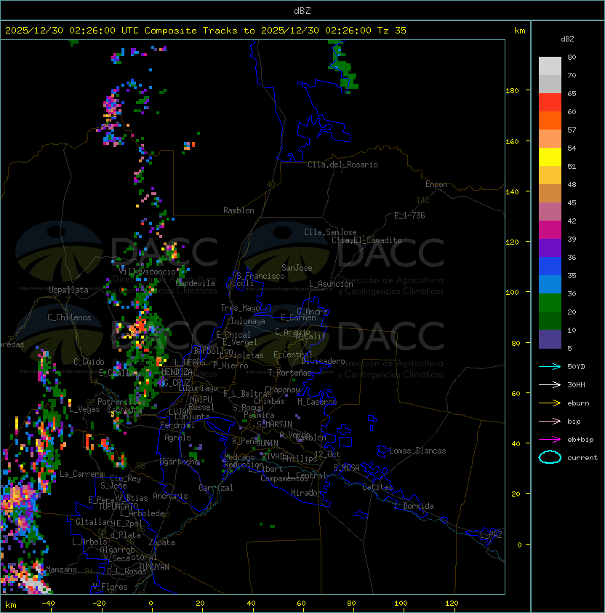Screen dimensions: 605x613
Task: Select the 'Manzano' place label
Action: [61, 569]
